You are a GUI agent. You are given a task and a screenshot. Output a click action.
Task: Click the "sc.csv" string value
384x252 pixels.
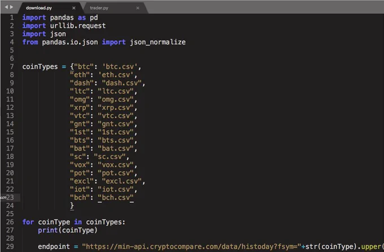click(110, 156)
